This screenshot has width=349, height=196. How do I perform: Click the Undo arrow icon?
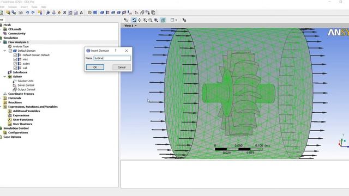pyautogui.click(x=27, y=13)
